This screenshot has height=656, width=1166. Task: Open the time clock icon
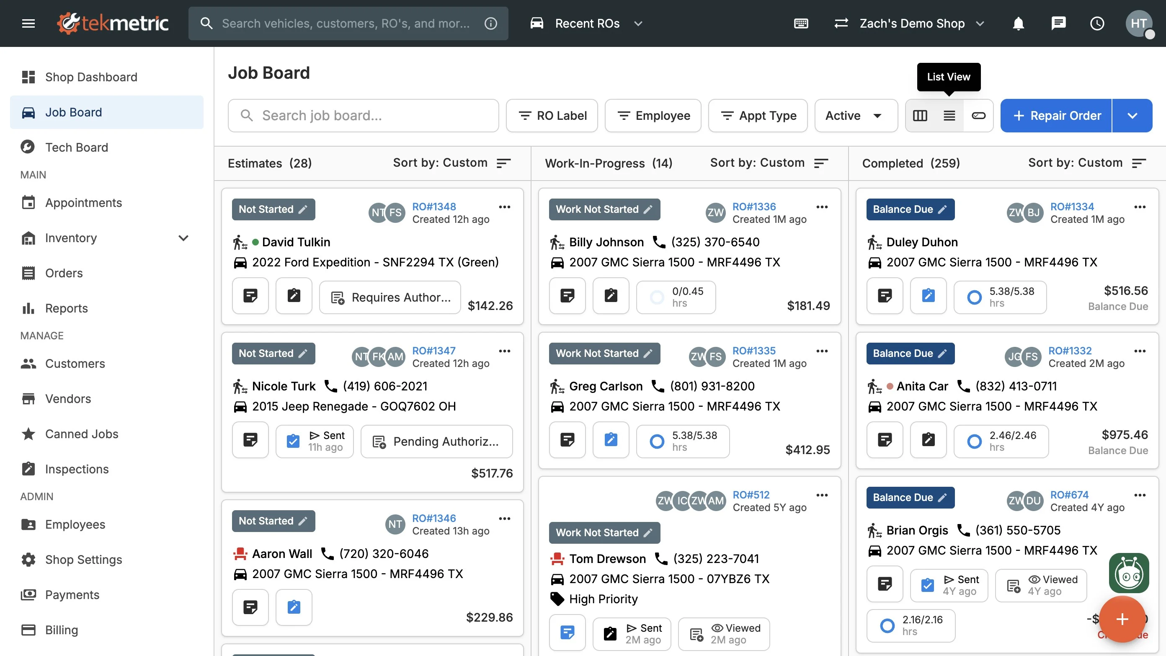point(1097,23)
